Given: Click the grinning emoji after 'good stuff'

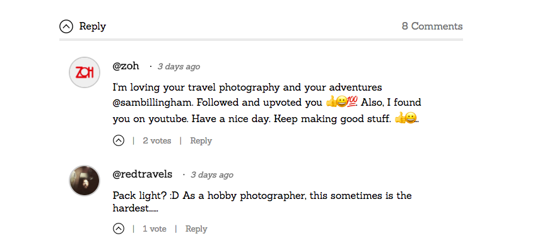Looking at the screenshot, I should (x=411, y=119).
